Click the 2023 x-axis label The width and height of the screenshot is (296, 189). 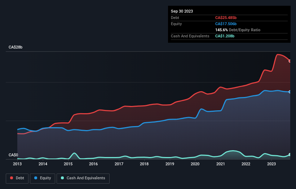point(271,164)
